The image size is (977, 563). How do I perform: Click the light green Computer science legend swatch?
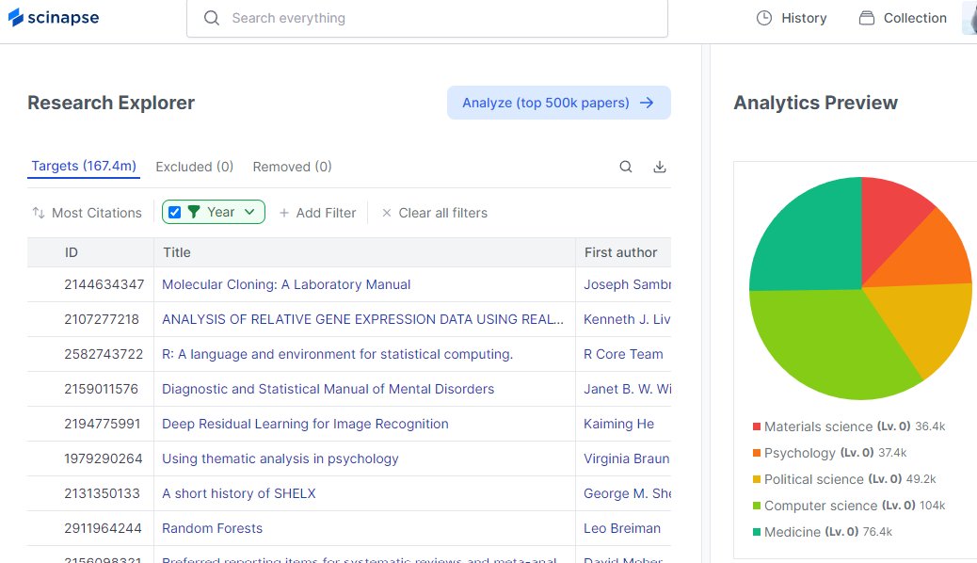(757, 506)
